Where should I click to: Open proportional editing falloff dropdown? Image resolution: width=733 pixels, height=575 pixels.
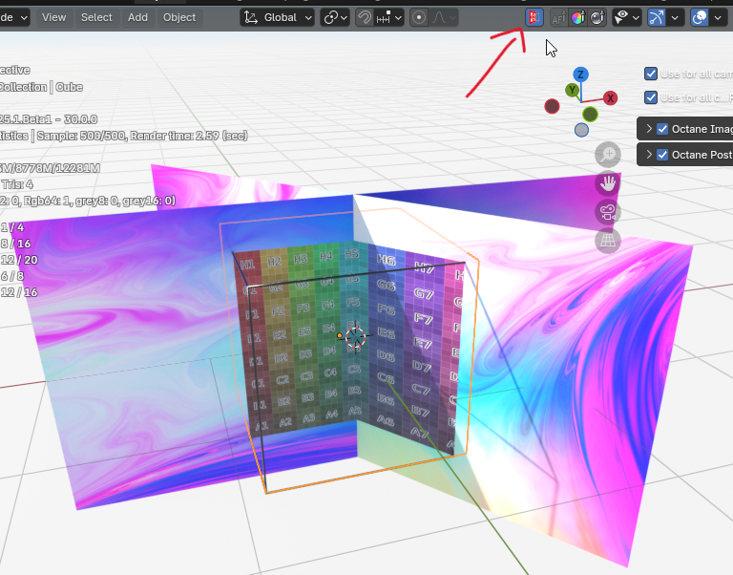pyautogui.click(x=444, y=18)
